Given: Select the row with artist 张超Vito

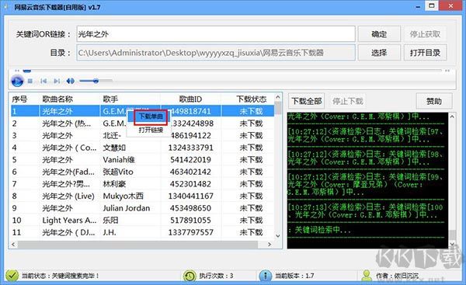Looking at the screenshot, I should 142,172.
